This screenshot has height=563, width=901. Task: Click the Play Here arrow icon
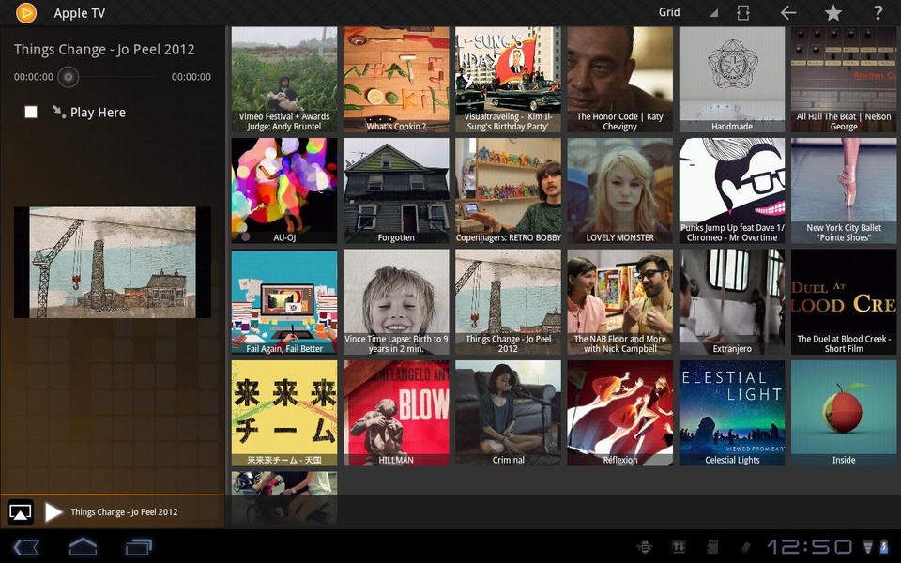pyautogui.click(x=58, y=111)
